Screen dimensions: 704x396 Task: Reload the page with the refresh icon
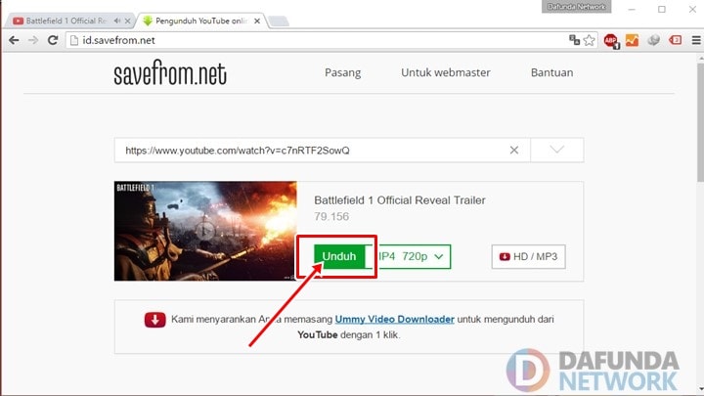[53, 40]
